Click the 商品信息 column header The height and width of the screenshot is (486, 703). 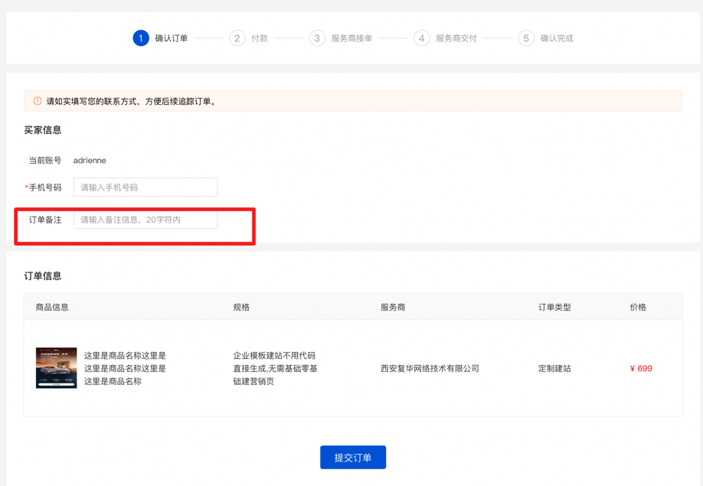52,307
